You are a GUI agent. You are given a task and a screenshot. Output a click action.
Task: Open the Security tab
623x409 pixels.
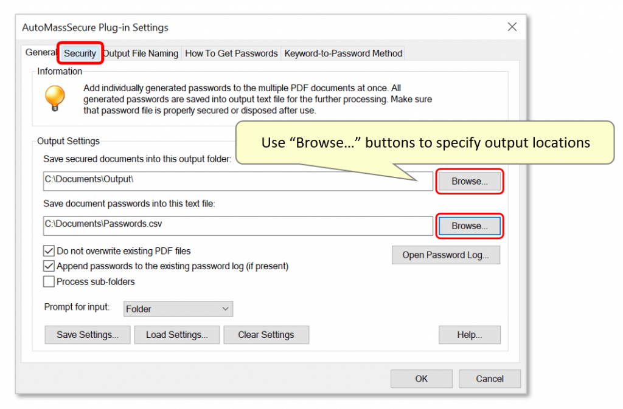point(80,53)
